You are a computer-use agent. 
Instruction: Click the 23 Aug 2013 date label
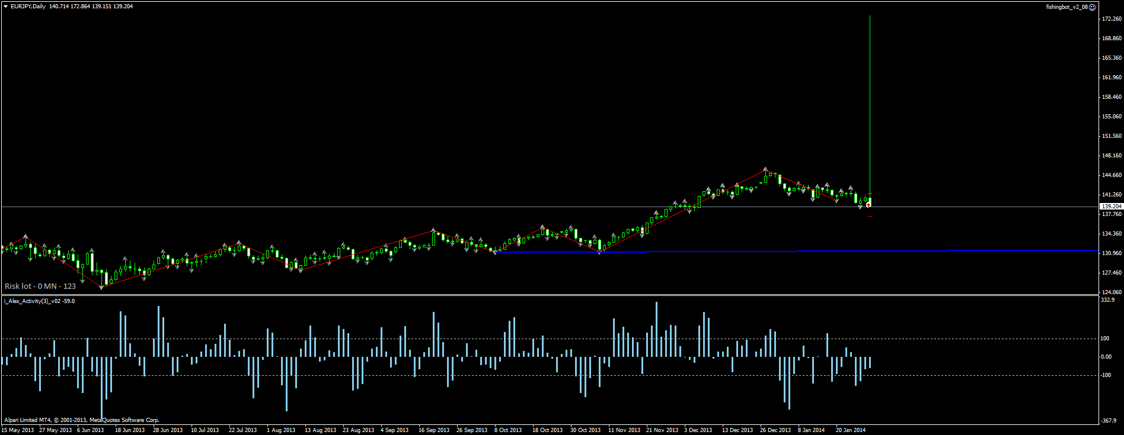click(x=358, y=430)
